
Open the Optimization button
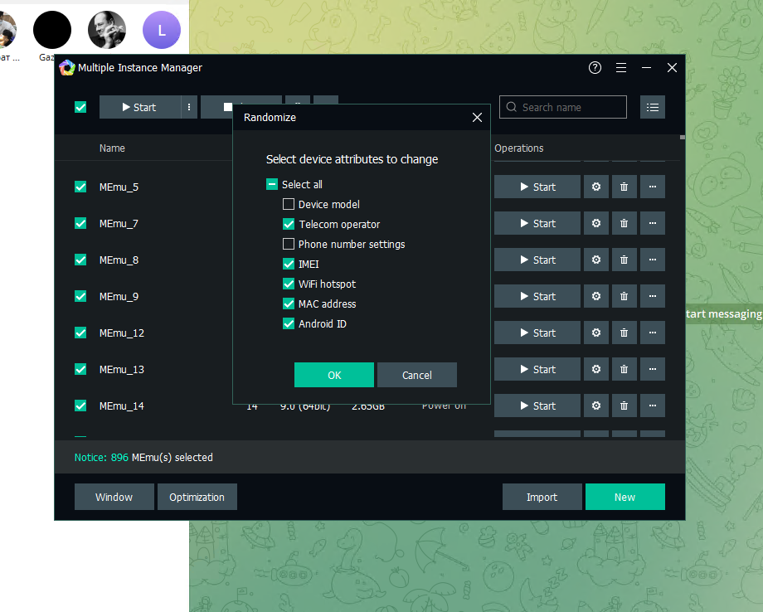pos(197,497)
